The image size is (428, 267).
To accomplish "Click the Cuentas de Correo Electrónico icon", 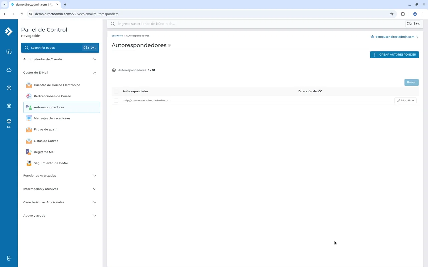I will 29,85.
